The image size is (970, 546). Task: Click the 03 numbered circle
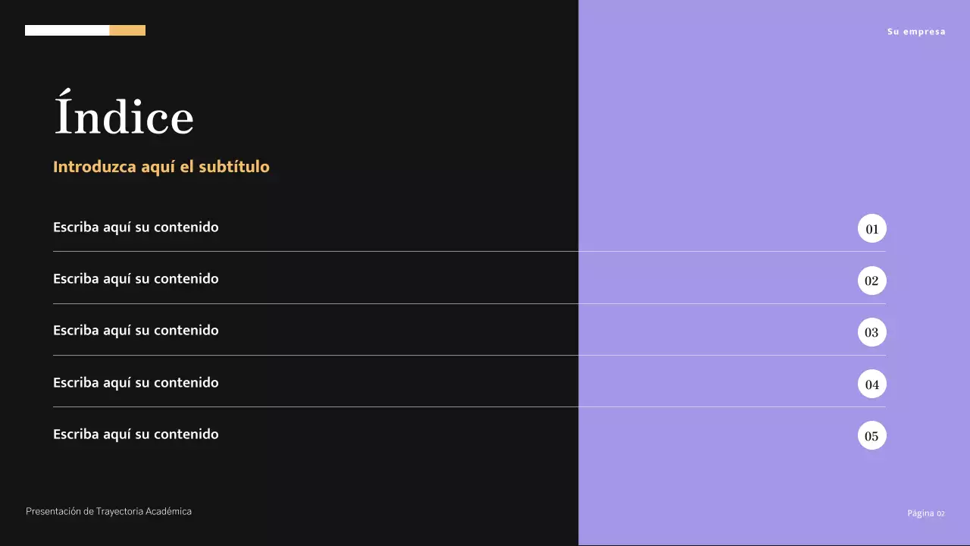click(x=871, y=332)
